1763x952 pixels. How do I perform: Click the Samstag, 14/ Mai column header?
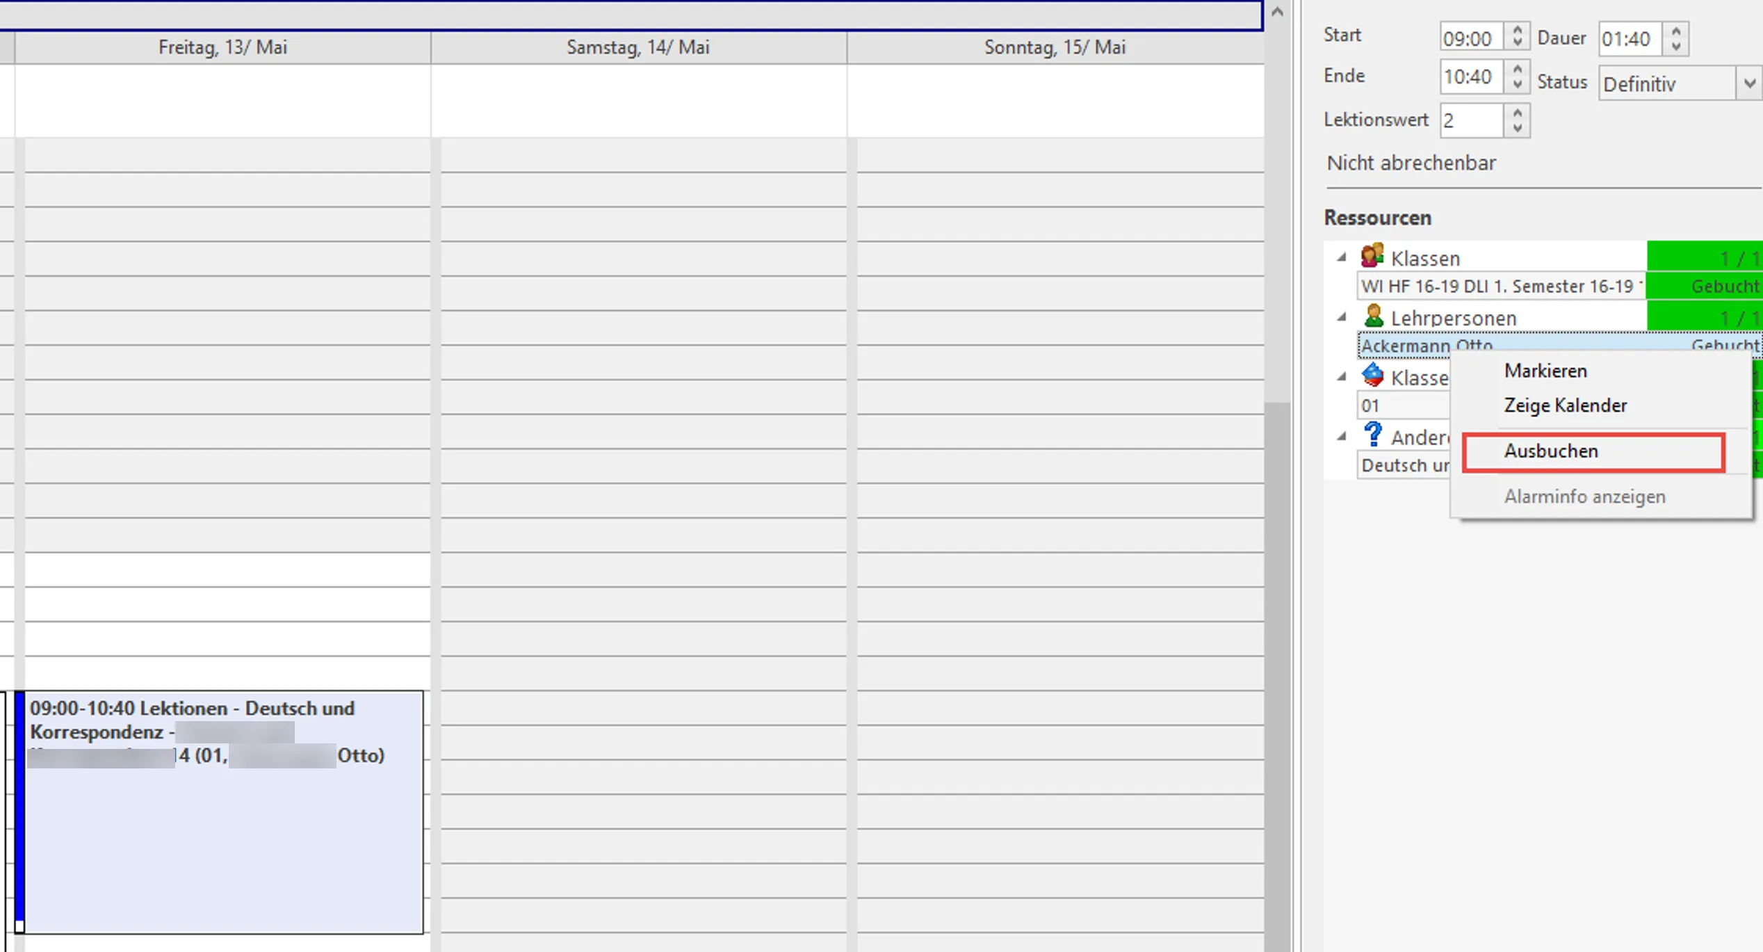[x=638, y=47]
